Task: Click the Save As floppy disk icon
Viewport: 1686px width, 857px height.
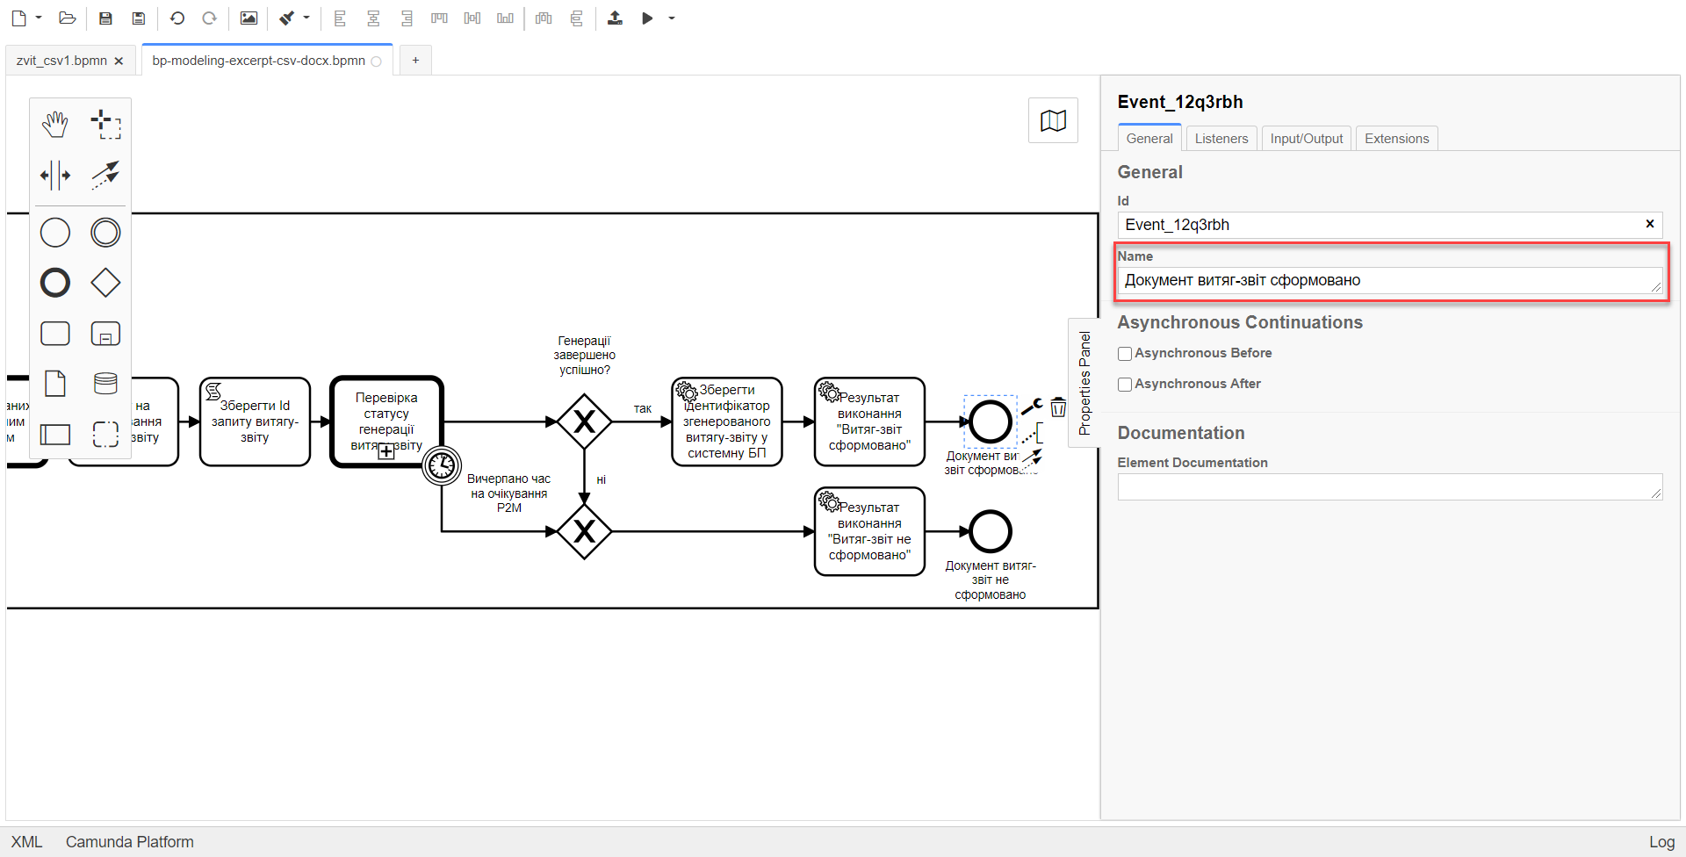Action: (138, 18)
